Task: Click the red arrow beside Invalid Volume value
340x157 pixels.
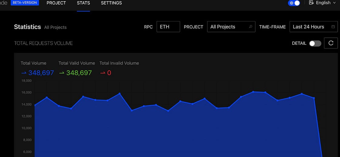Action: tap(103, 73)
